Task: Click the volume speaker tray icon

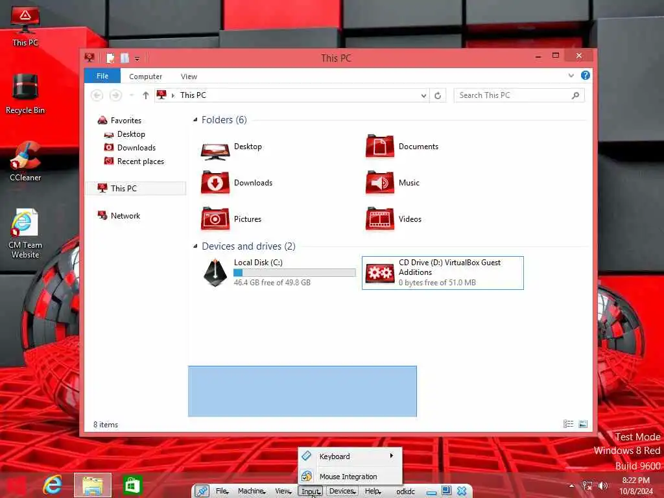Action: [603, 486]
